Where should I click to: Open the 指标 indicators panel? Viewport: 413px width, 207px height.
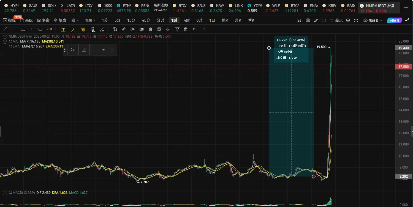(9, 20)
